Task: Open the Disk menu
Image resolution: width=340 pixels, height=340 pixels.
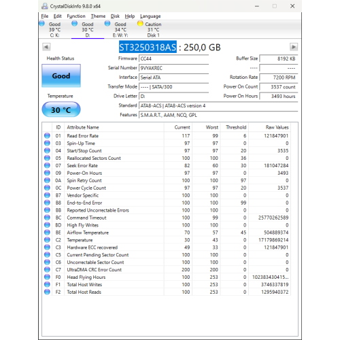Action: (115, 16)
